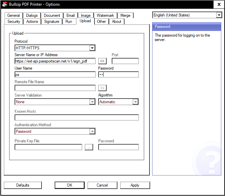Click the Defaults button
Viewport: 225px width, 196px height.
[23, 185]
